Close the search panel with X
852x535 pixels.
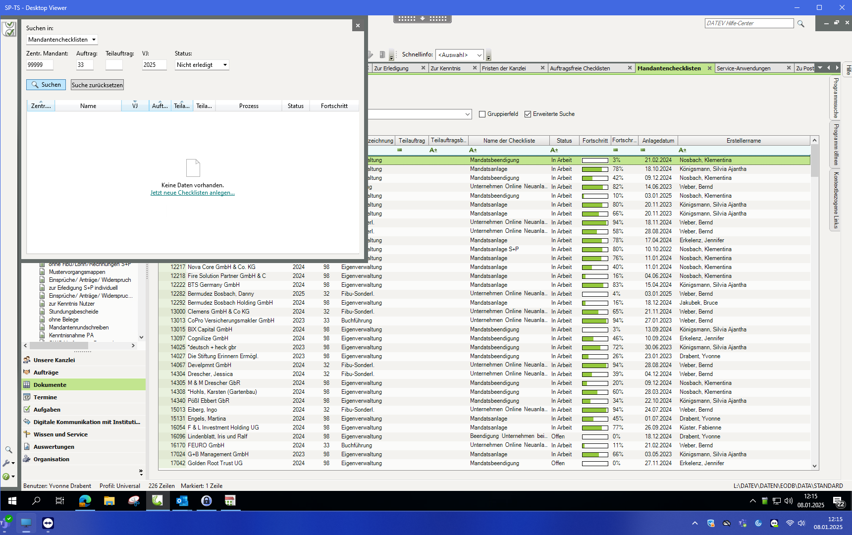coord(358,26)
